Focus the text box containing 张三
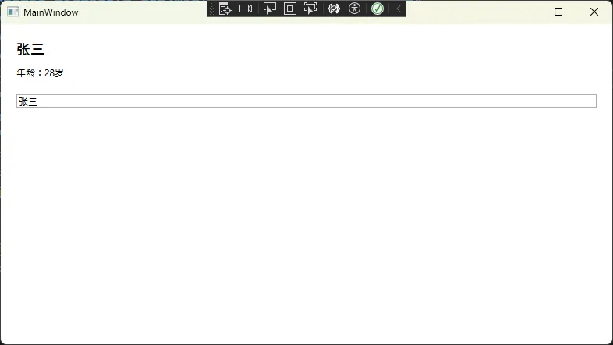The width and height of the screenshot is (613, 345). point(306,101)
